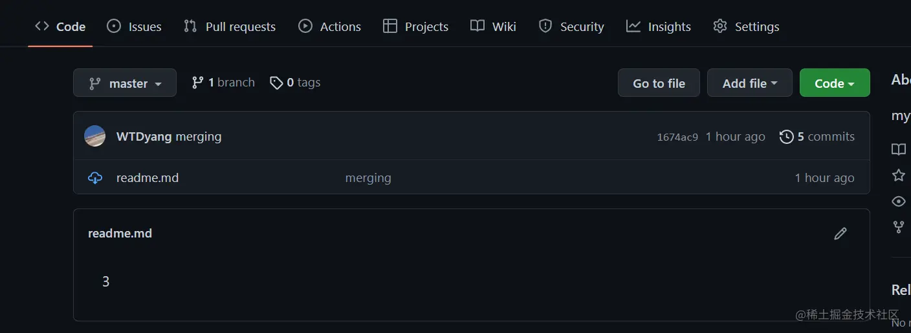
Task: Click the eye watchers icon in sidebar
Action: coord(899,201)
